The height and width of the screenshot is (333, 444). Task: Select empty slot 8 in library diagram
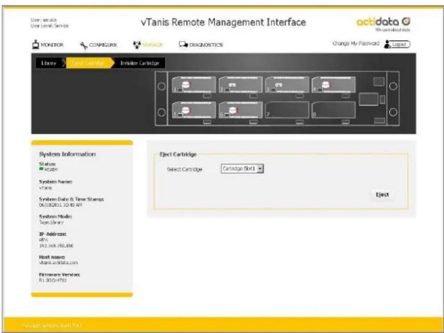point(334,110)
